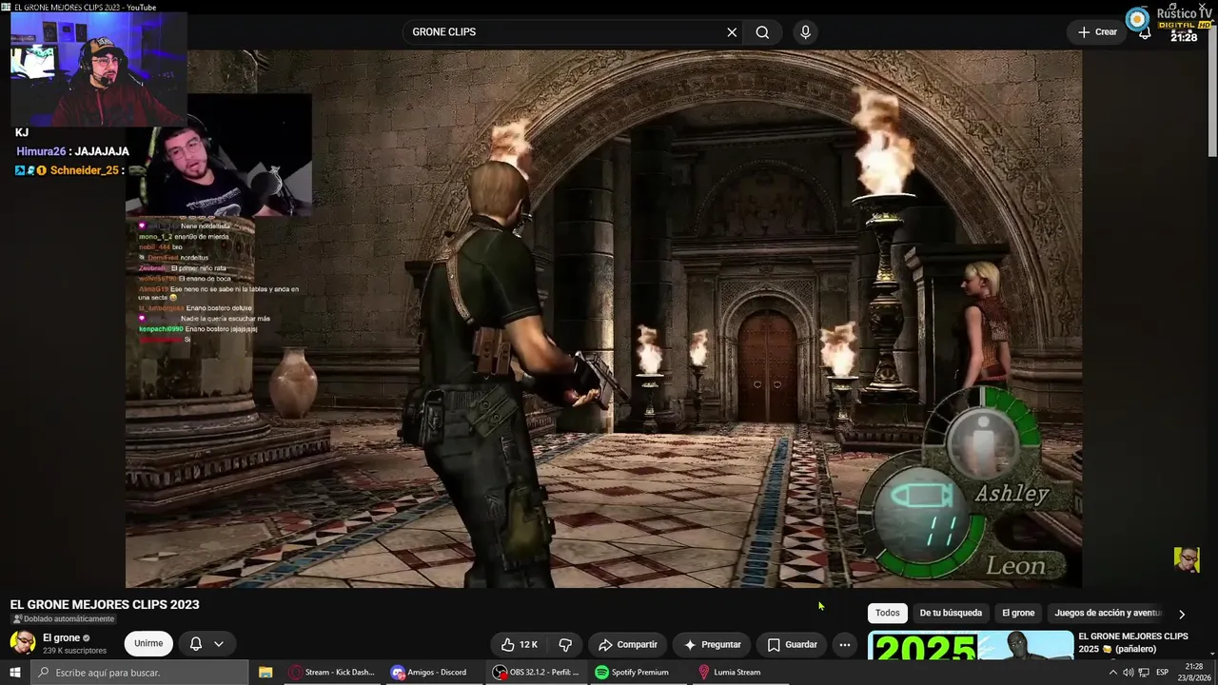The image size is (1218, 685).
Task: Click the thumbs-up like button showing 12 K
Action: tap(519, 644)
